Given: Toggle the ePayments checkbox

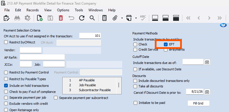Looking at the screenshot, I should click(x=166, y=50).
